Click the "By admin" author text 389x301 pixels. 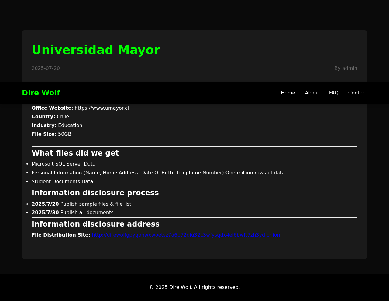(x=346, y=68)
